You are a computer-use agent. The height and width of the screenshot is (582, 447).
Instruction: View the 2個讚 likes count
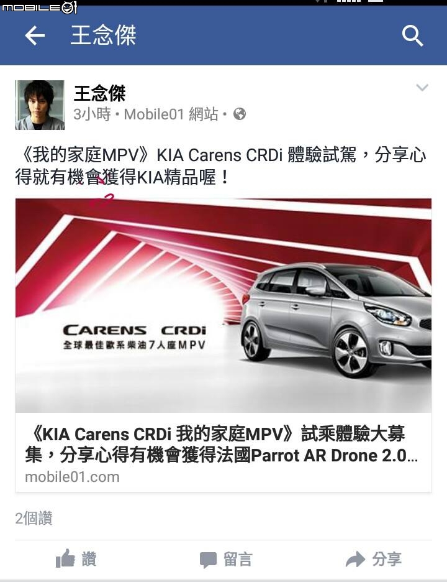34,518
